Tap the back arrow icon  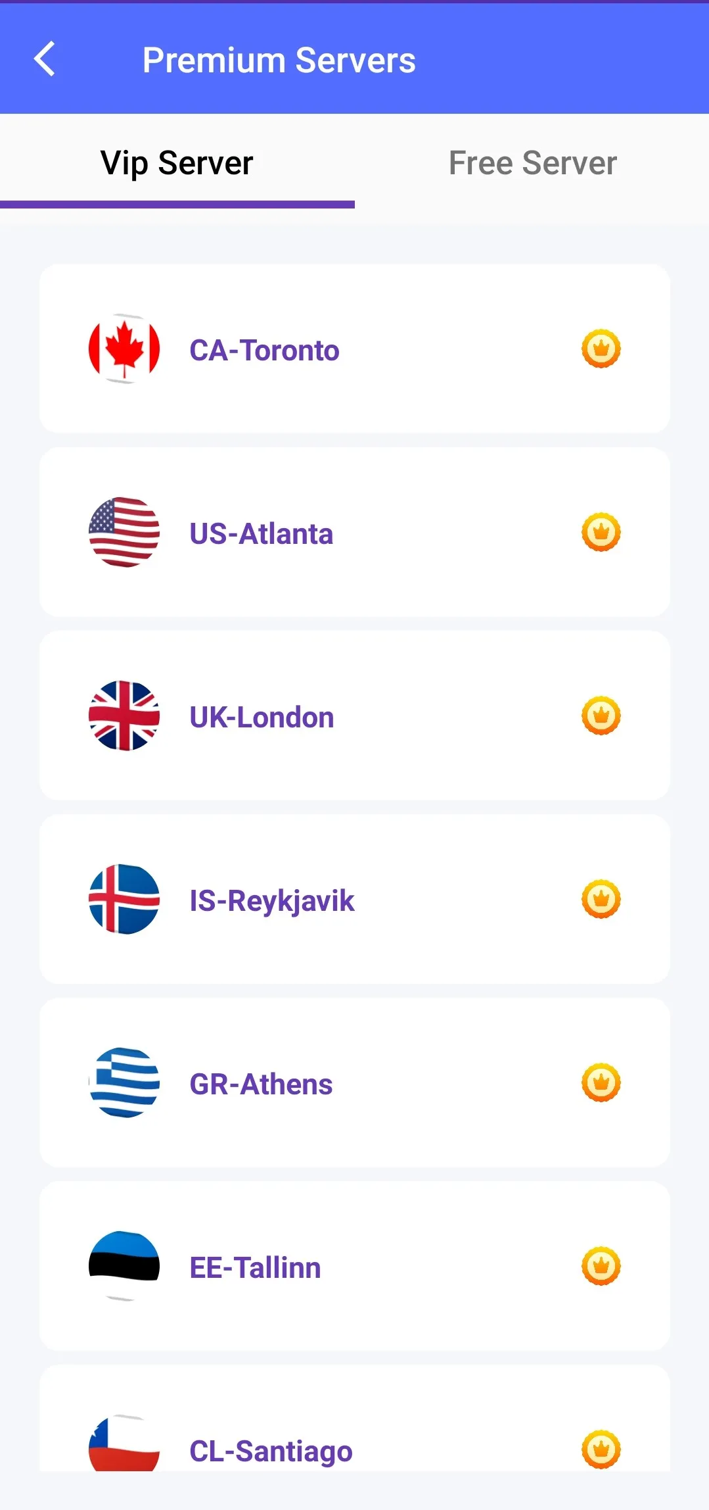pos(44,59)
